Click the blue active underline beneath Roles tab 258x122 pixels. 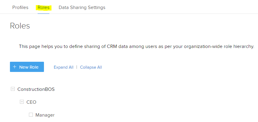pos(43,13)
